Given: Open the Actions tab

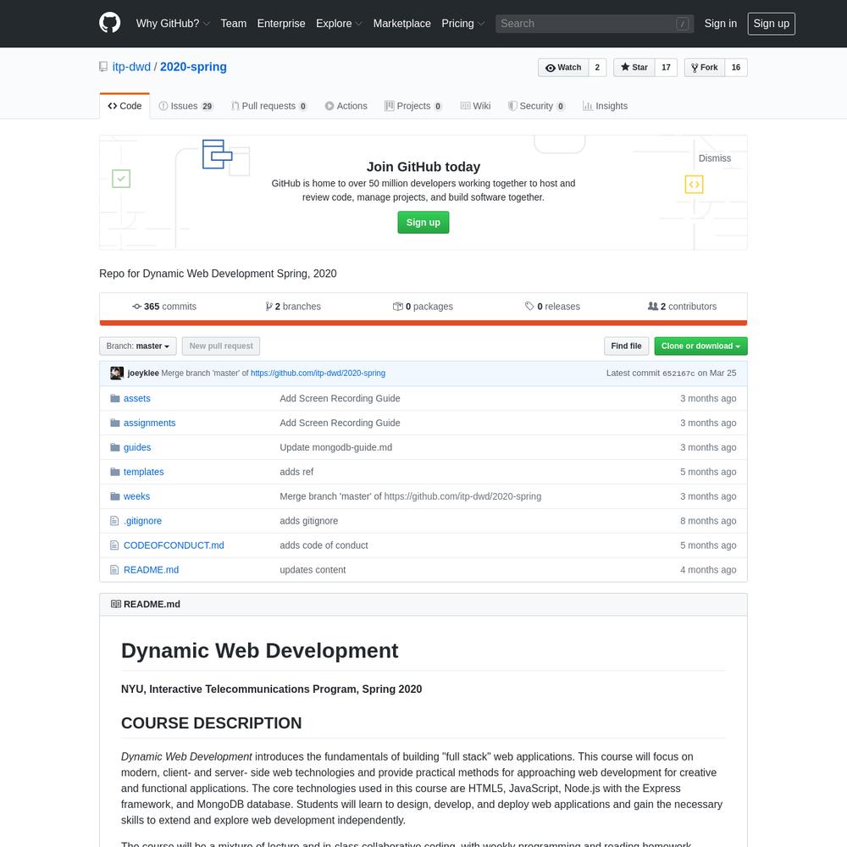Looking at the screenshot, I should point(346,106).
